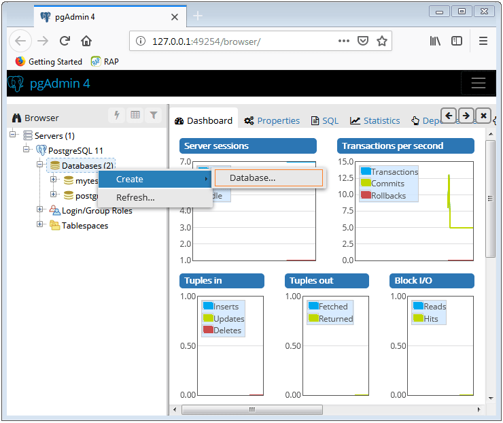Screen dimensions: 503x423
Task: Click the Rollbacks red legend swatch
Action: pyautogui.click(x=366, y=194)
